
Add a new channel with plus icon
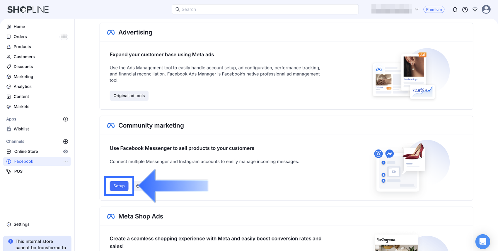[66, 141]
